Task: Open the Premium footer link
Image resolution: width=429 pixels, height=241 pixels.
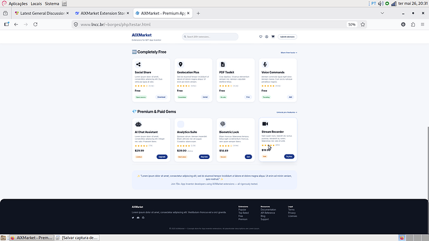Action: pos(242,219)
